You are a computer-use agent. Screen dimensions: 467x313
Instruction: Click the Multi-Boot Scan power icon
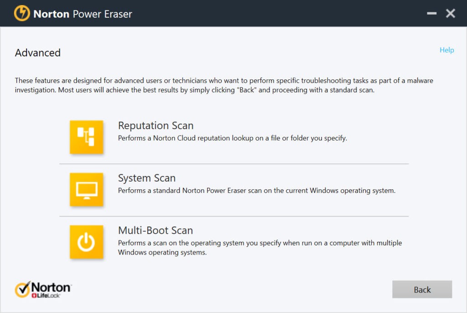click(x=86, y=242)
